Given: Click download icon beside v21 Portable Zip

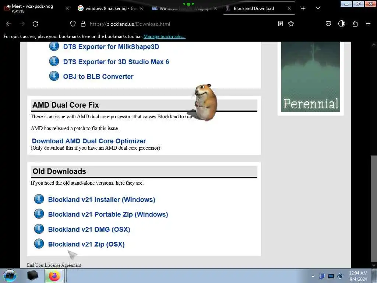Looking at the screenshot, I should [x=39, y=214].
